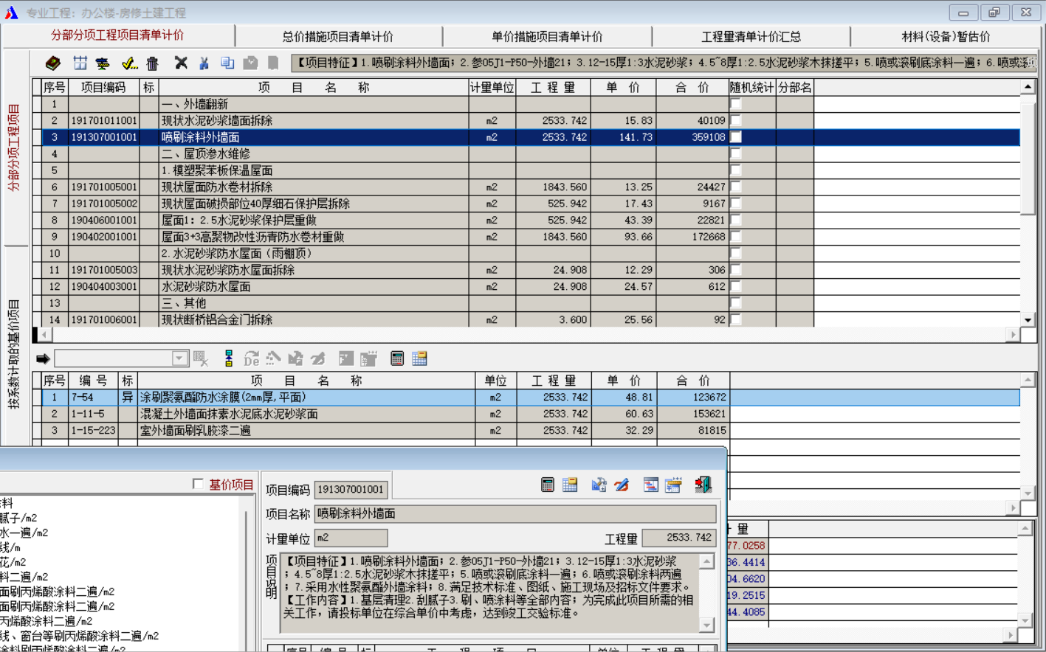Click the calculator icon in middle toolbar
1046x652 pixels.
[397, 359]
